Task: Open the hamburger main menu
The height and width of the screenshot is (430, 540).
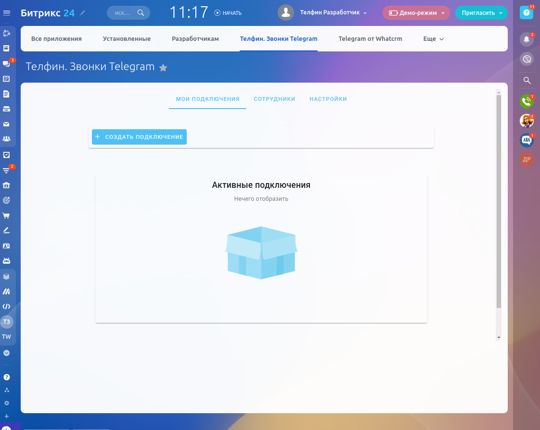Action: [x=7, y=13]
